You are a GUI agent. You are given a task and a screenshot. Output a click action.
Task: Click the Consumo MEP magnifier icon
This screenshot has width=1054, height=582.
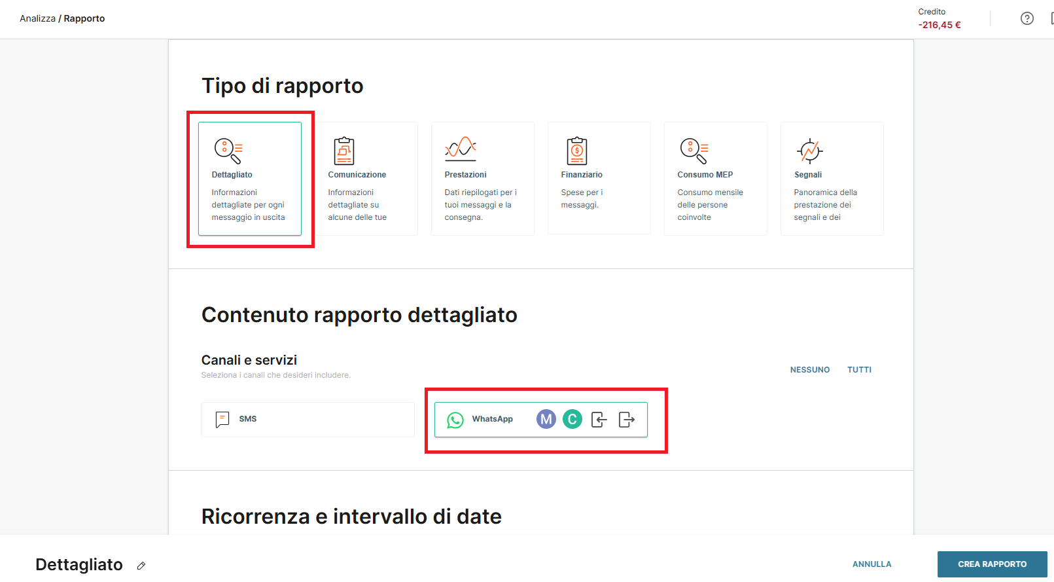[x=694, y=151]
